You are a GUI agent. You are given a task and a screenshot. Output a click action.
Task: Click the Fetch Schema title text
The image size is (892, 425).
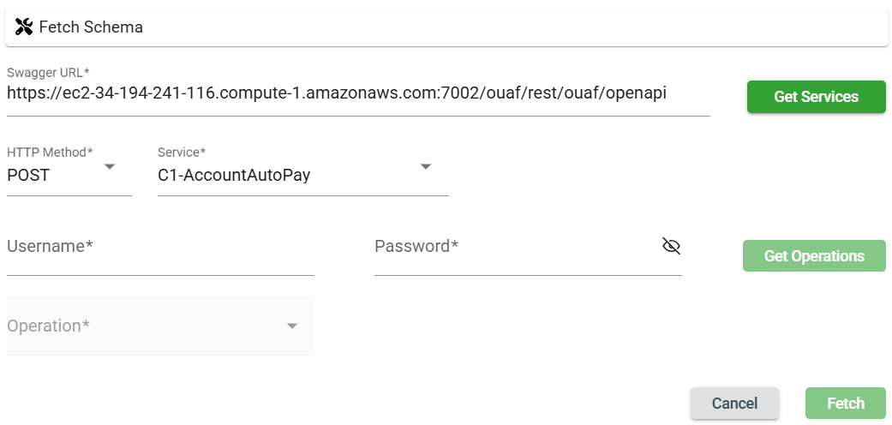[x=91, y=27]
